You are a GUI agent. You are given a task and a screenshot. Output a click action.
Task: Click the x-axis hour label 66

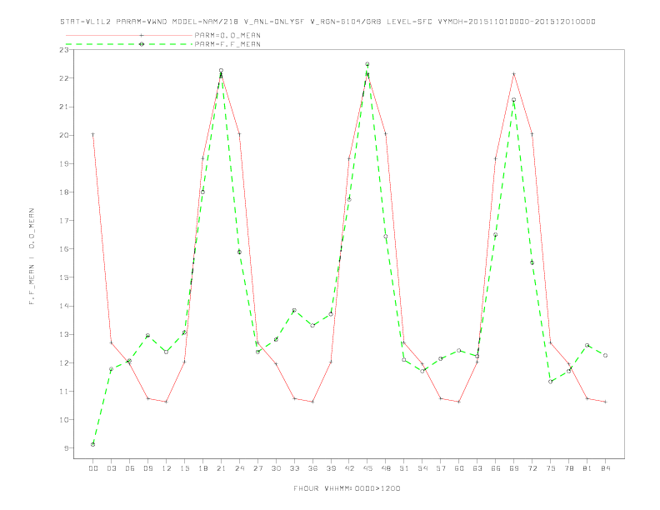click(496, 468)
